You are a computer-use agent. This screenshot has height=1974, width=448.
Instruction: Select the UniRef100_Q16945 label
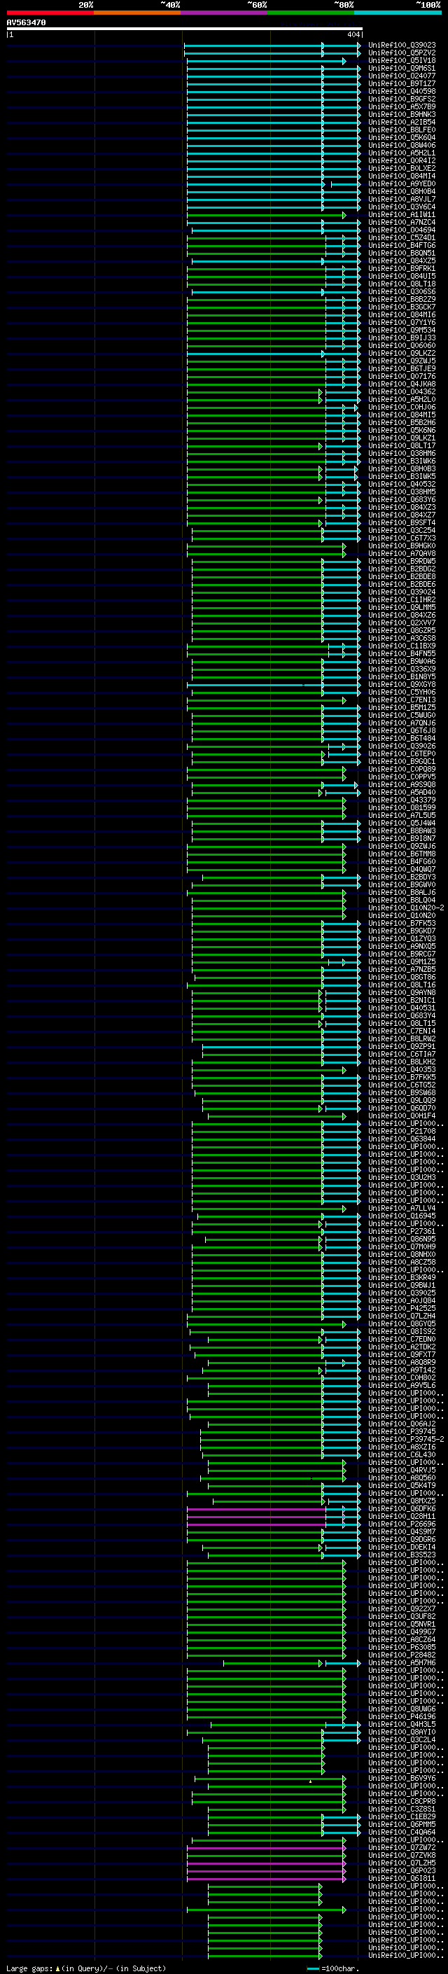(402, 1216)
